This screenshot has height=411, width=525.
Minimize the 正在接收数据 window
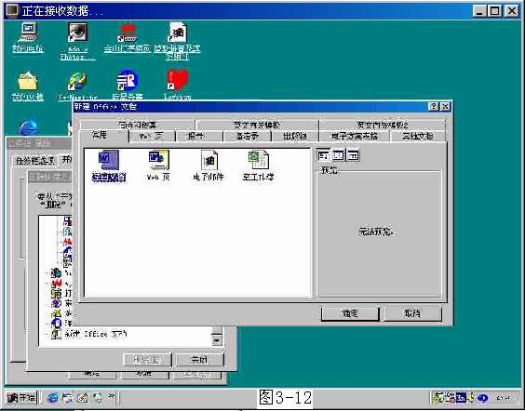479,11
